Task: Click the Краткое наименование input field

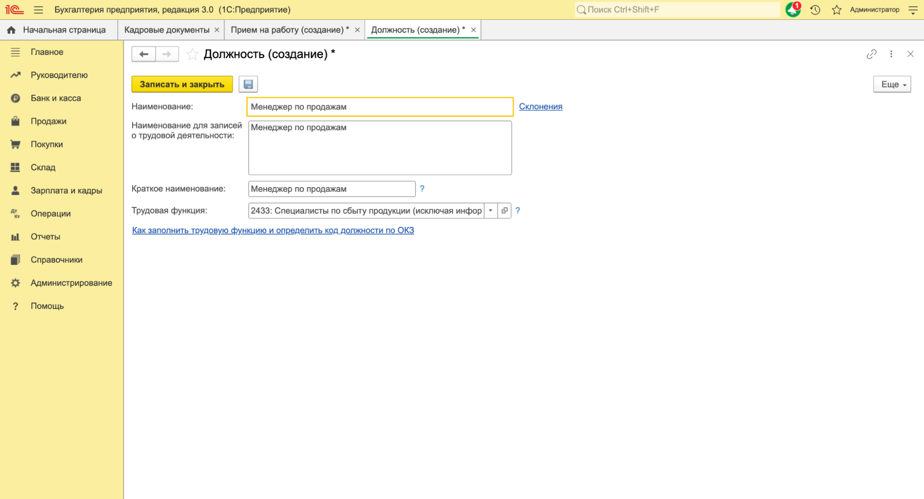Action: (331, 189)
